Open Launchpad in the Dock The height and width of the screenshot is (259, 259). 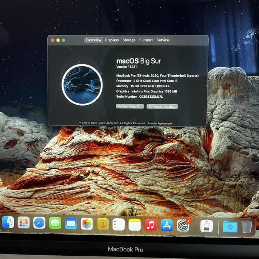pyautogui.click(x=23, y=222)
